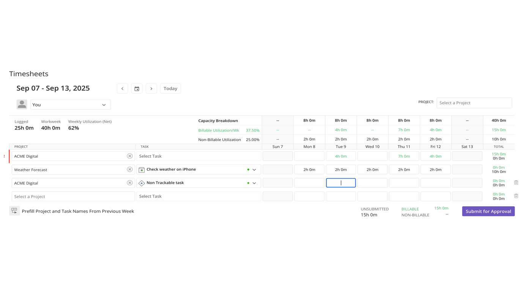Remove the Weather Forecast project row
523x305 pixels.
pos(129,169)
